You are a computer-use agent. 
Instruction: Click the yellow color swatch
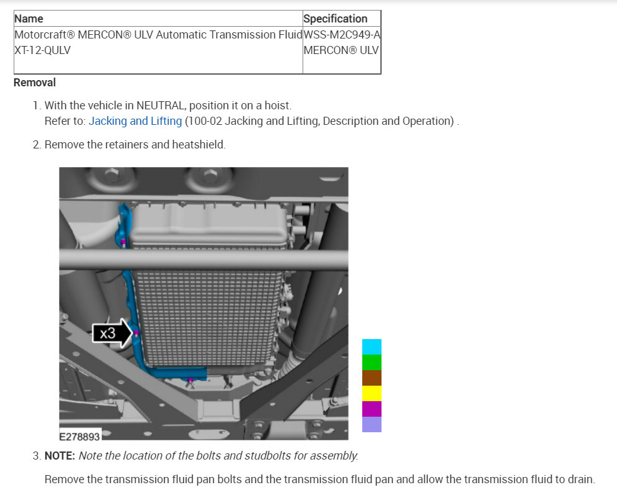tap(372, 393)
